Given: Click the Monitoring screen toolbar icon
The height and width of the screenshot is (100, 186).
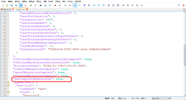Looking at the screenshot, I should tap(118, 5).
